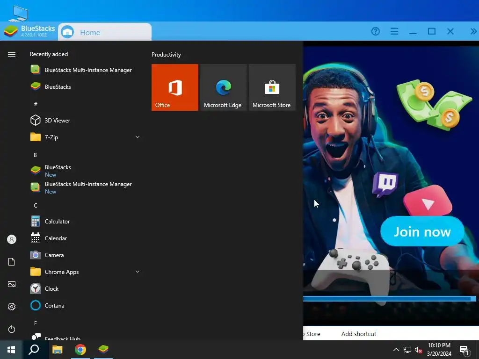This screenshot has height=359, width=479.
Task: Expand the 7-Zip folder
Action: pyautogui.click(x=85, y=137)
